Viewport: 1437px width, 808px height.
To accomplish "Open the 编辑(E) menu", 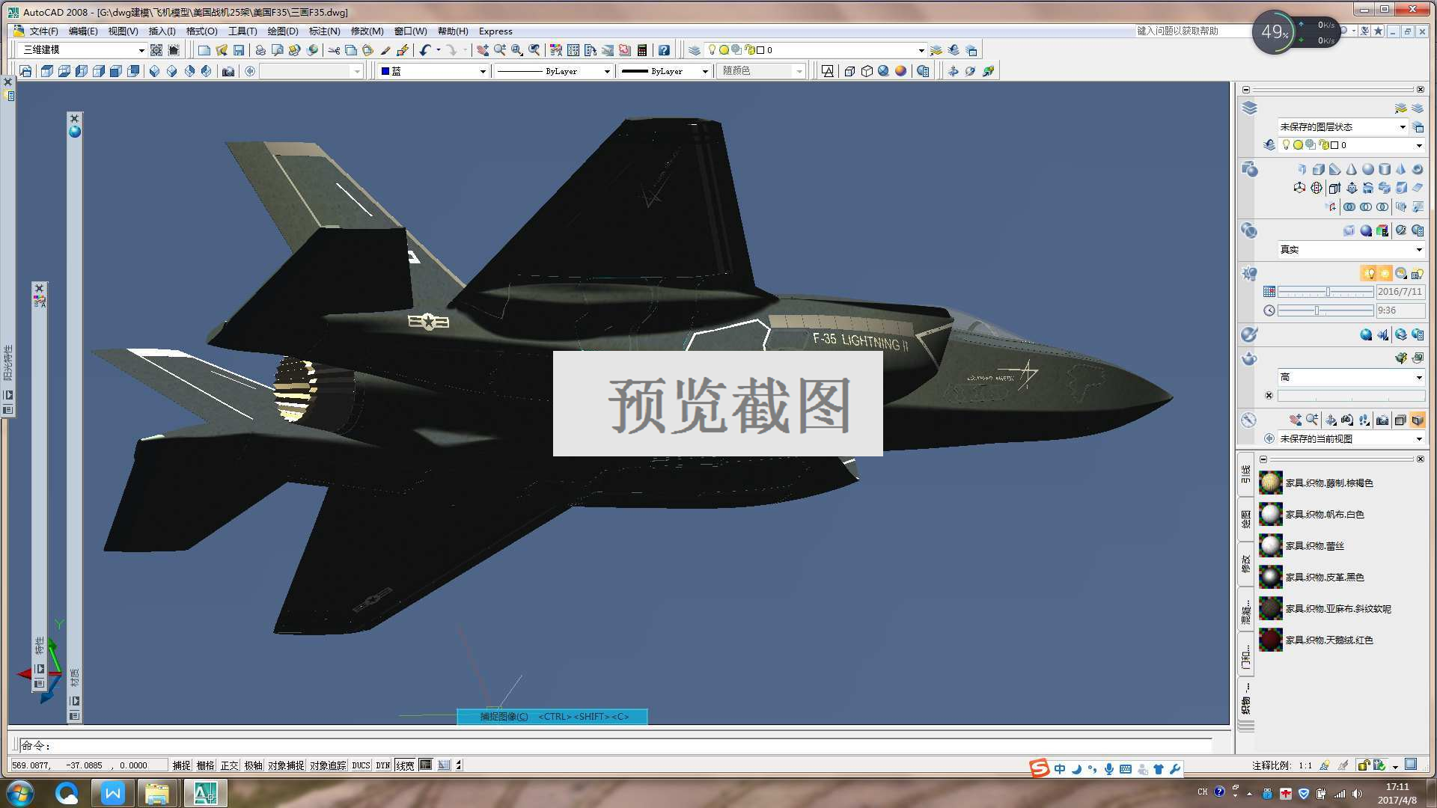I will tap(83, 31).
